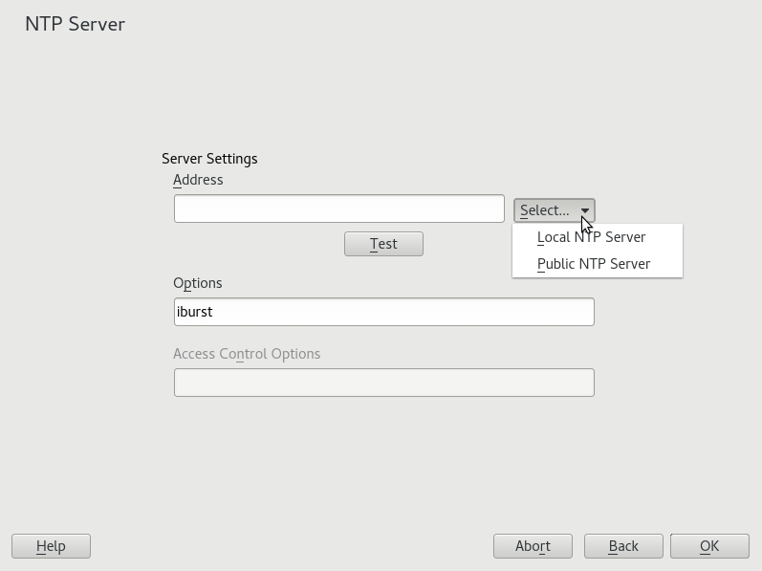The width and height of the screenshot is (762, 571).
Task: Click the arrow on the Select button
Action: [x=585, y=210]
